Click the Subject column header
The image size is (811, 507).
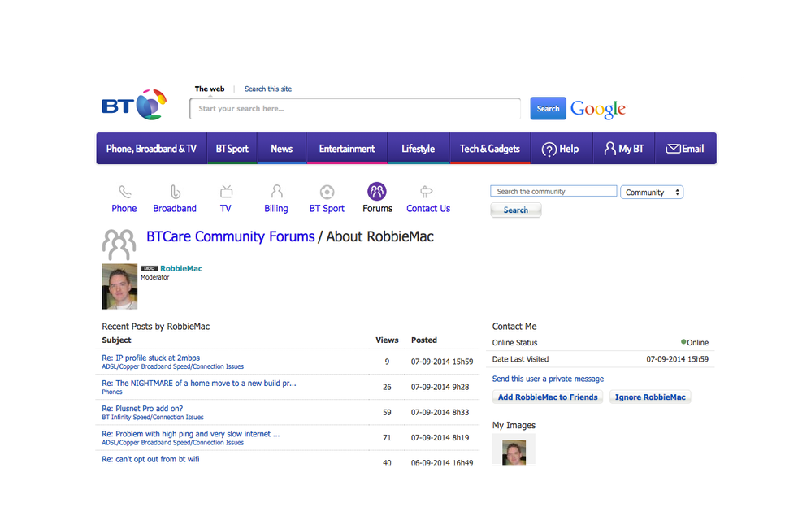pos(116,340)
